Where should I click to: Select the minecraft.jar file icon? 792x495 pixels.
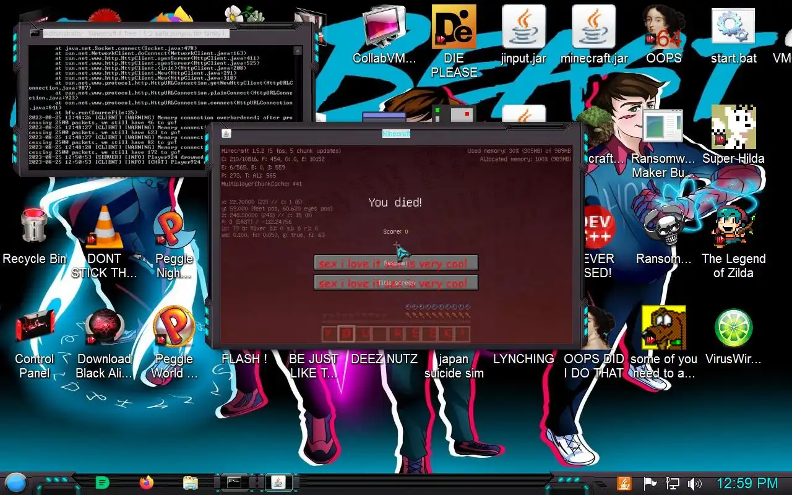pos(594,36)
